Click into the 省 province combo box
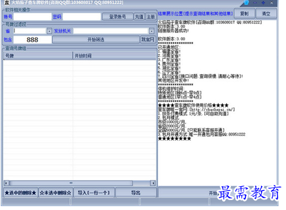This screenshot has width=286, height=210. coord(30,31)
